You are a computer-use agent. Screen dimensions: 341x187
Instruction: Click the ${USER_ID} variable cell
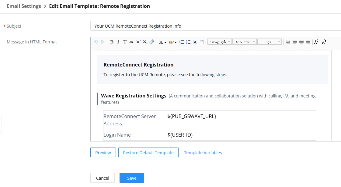pos(242,135)
